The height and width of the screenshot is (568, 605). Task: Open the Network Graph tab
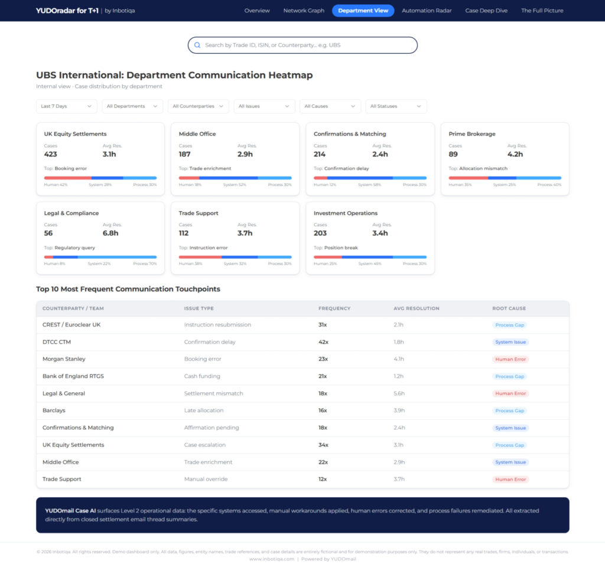click(304, 11)
